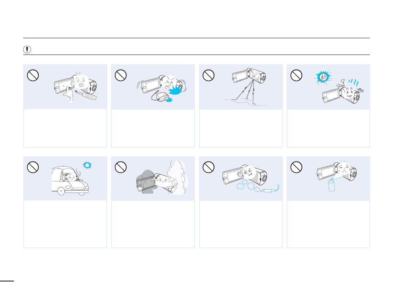Click the gray page marker line at page edge
The image size is (393, 300).
tap(7, 281)
